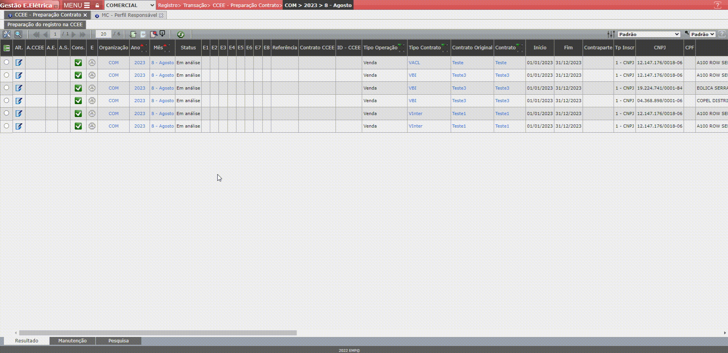The width and height of the screenshot is (728, 353).
Task: Click the wrench and screwdriver tools icon
Action: 7,34
